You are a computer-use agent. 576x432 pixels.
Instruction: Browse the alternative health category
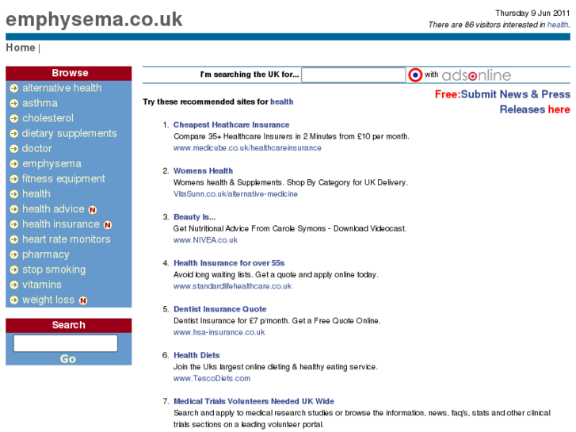(x=62, y=88)
